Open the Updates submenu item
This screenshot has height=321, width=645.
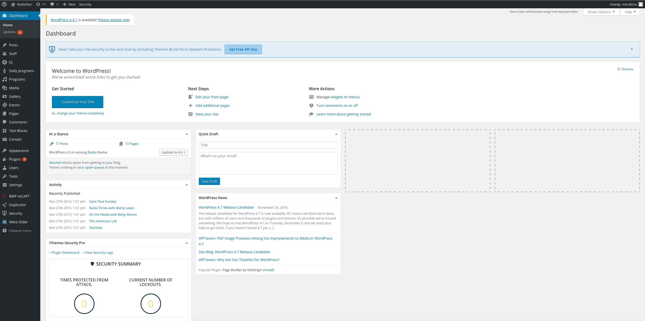(x=13, y=32)
